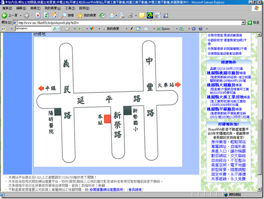Open the 會員續傳 link in footer
The width and height of the screenshot is (264, 199).
pos(135,190)
